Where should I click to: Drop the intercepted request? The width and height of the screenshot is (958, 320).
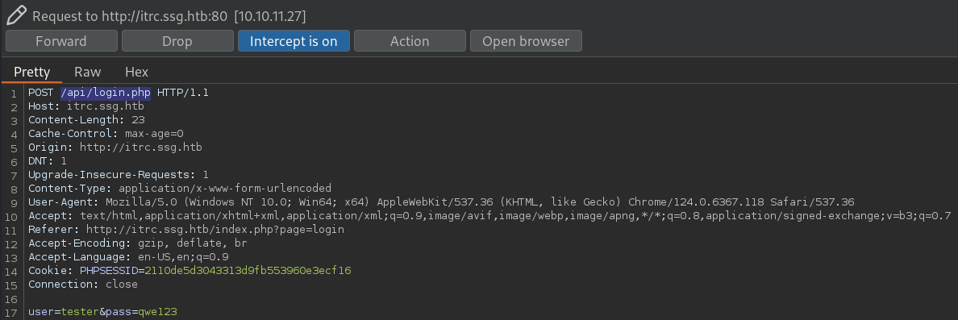point(177,41)
